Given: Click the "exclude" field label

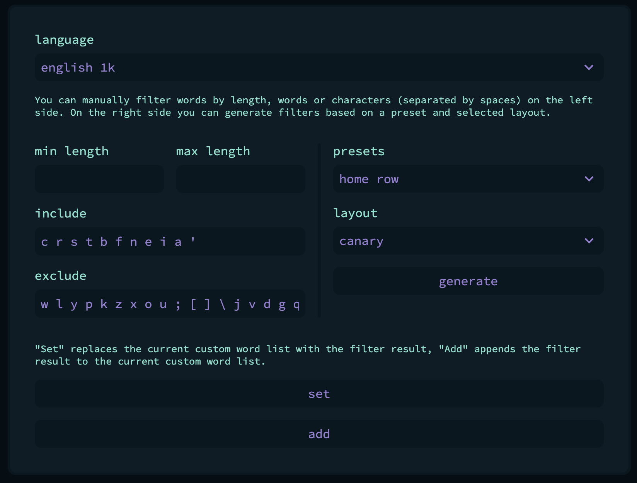Looking at the screenshot, I should tap(61, 276).
